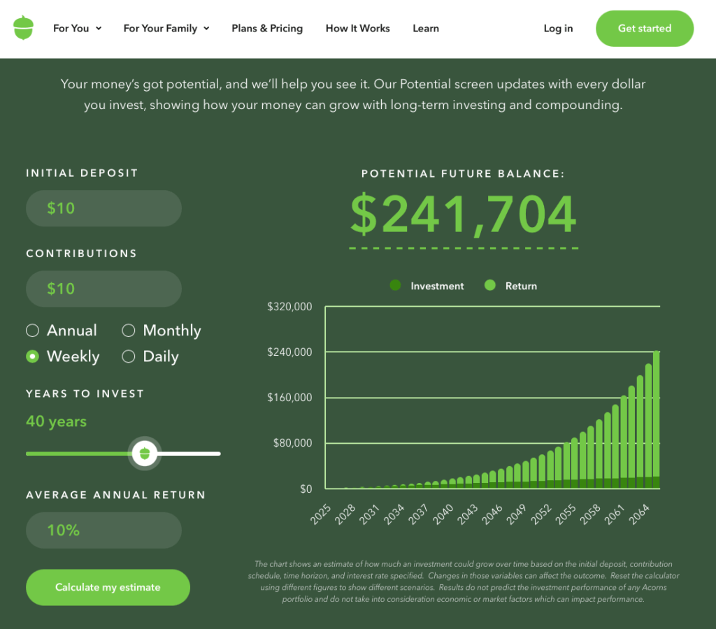
Task: Focus the Contributions amount field
Action: coord(103,289)
